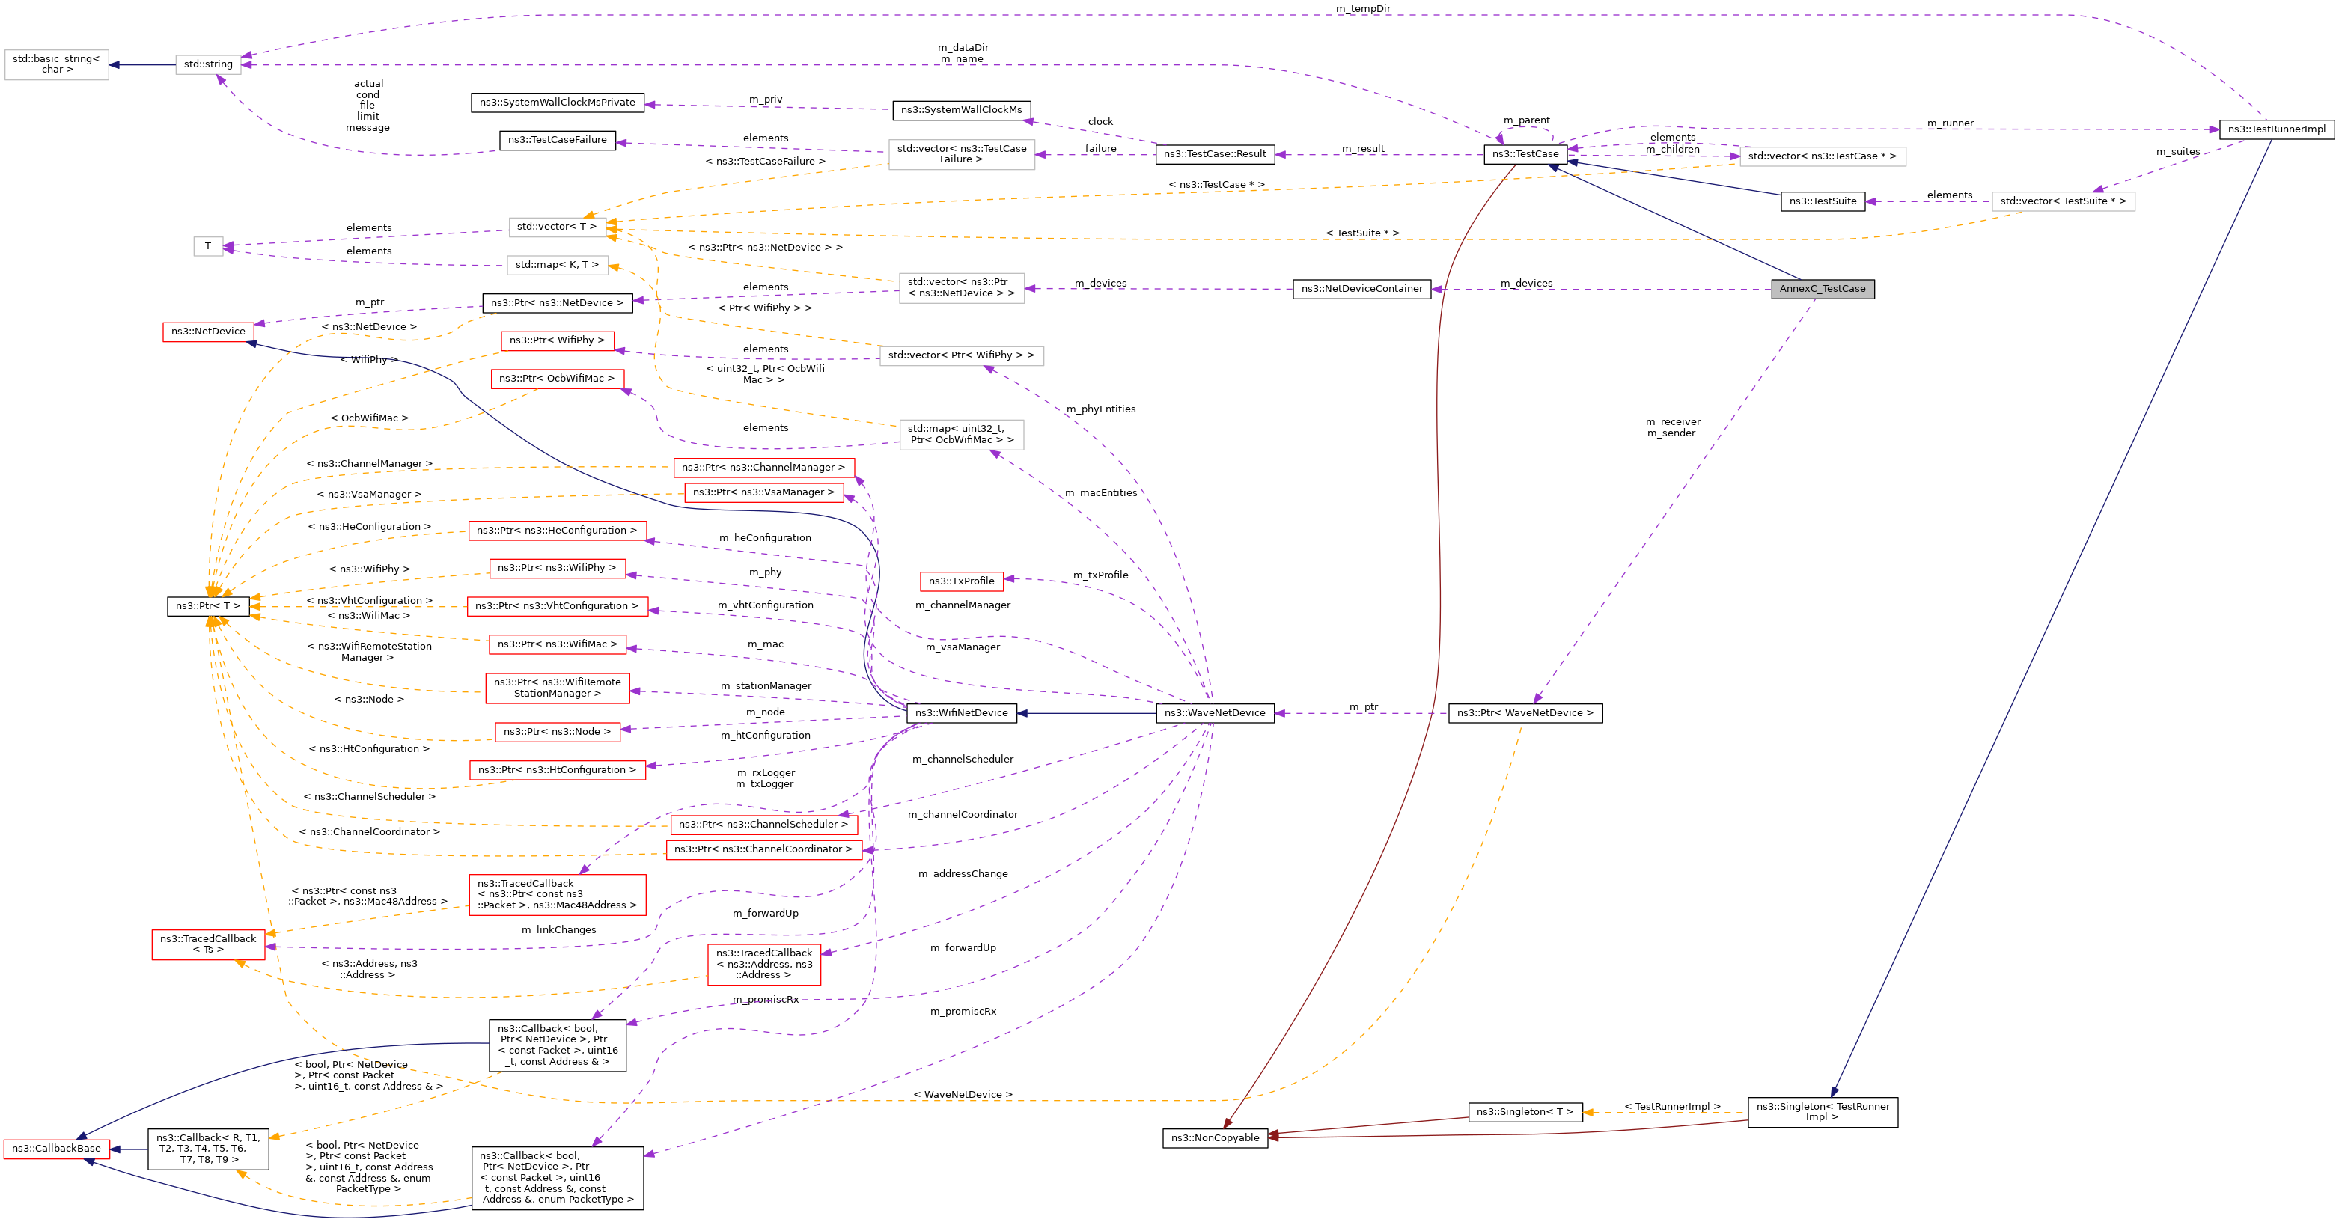Open the ns3::Ptr< ns3::VhtConfiguration > node

557,606
